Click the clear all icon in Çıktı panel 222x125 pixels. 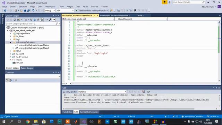pos(143,92)
